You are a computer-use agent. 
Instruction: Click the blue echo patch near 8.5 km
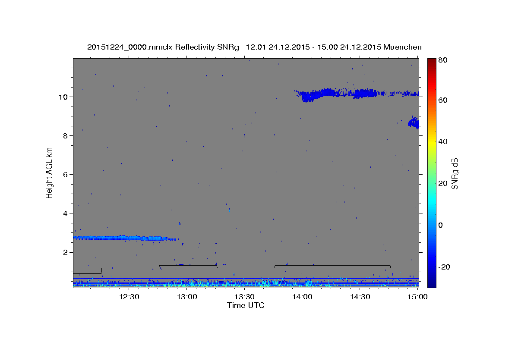click(414, 123)
